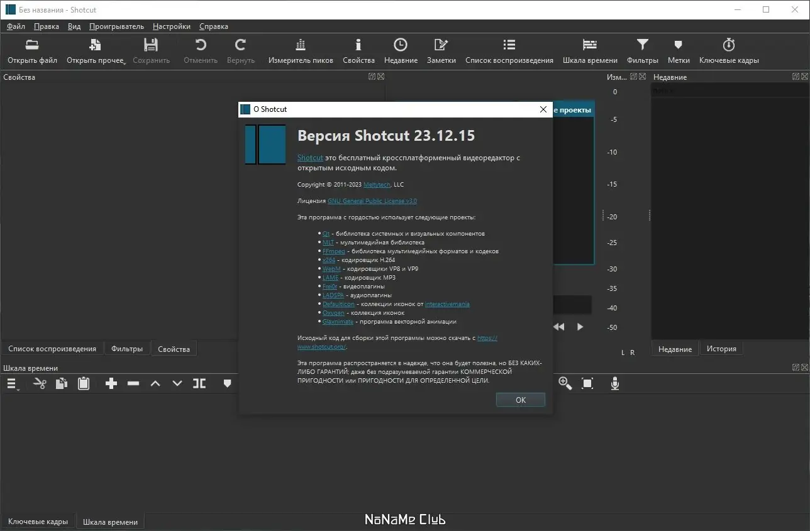The image size is (810, 531).
Task: Close the peak meter panel with its X icon
Action: pyautogui.click(x=643, y=77)
